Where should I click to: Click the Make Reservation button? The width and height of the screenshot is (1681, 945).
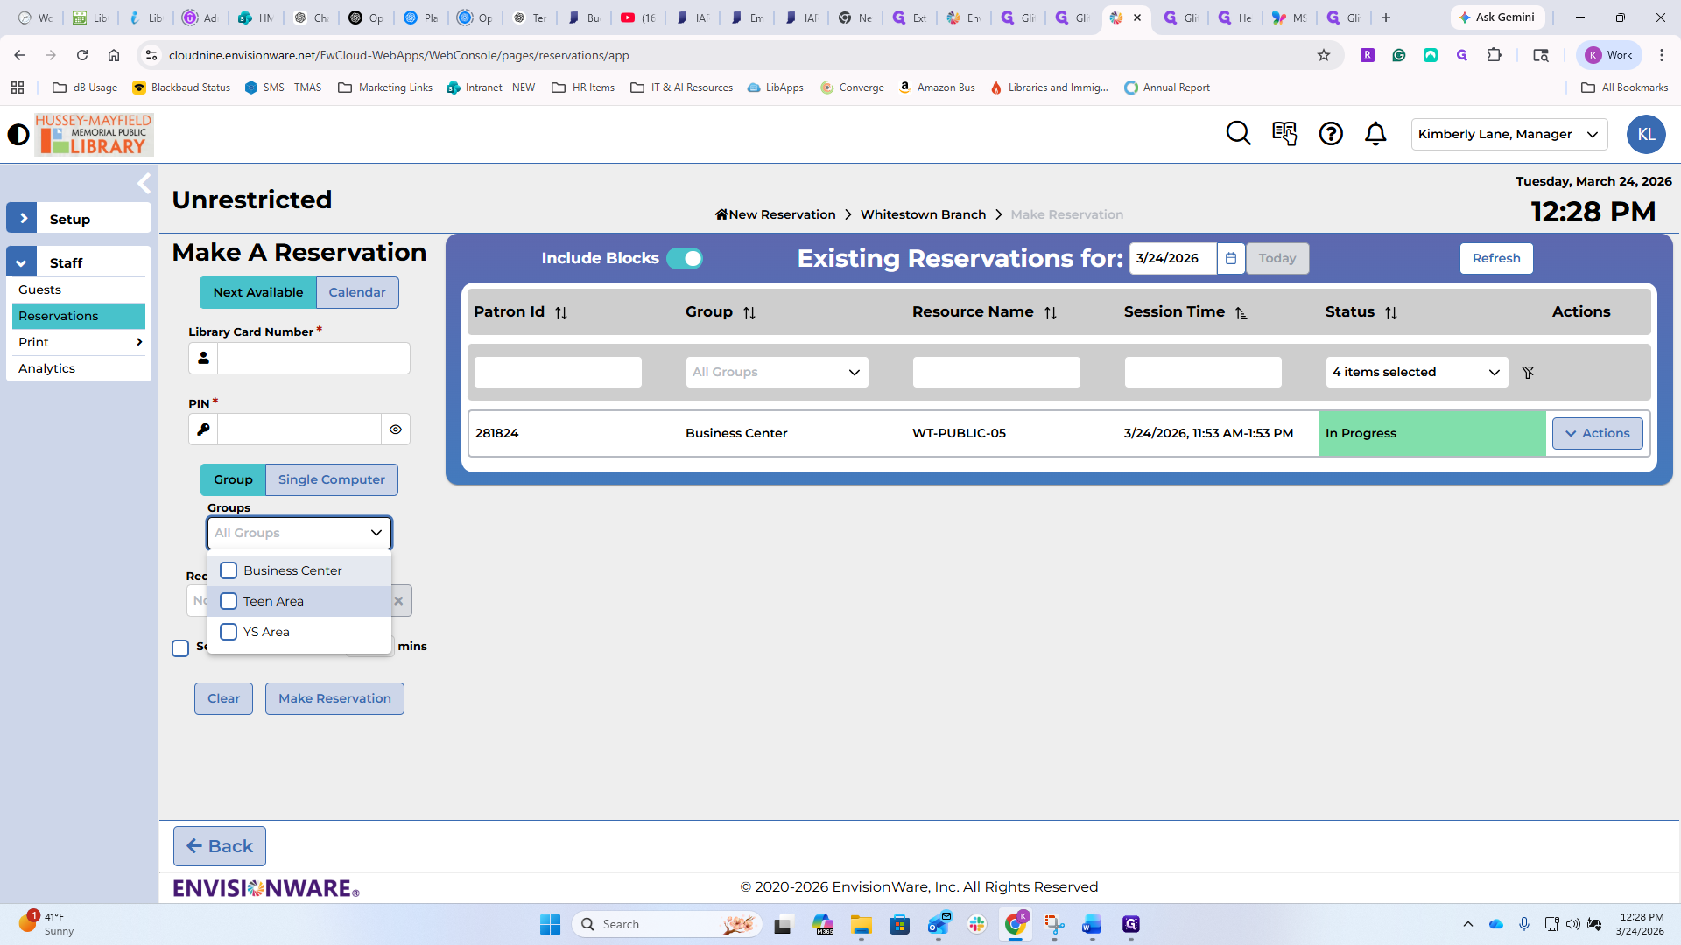tap(334, 698)
